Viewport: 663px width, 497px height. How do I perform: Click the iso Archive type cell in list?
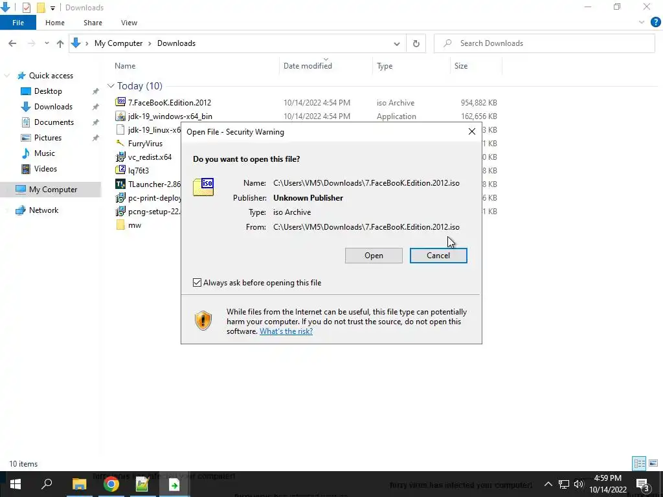coord(396,103)
